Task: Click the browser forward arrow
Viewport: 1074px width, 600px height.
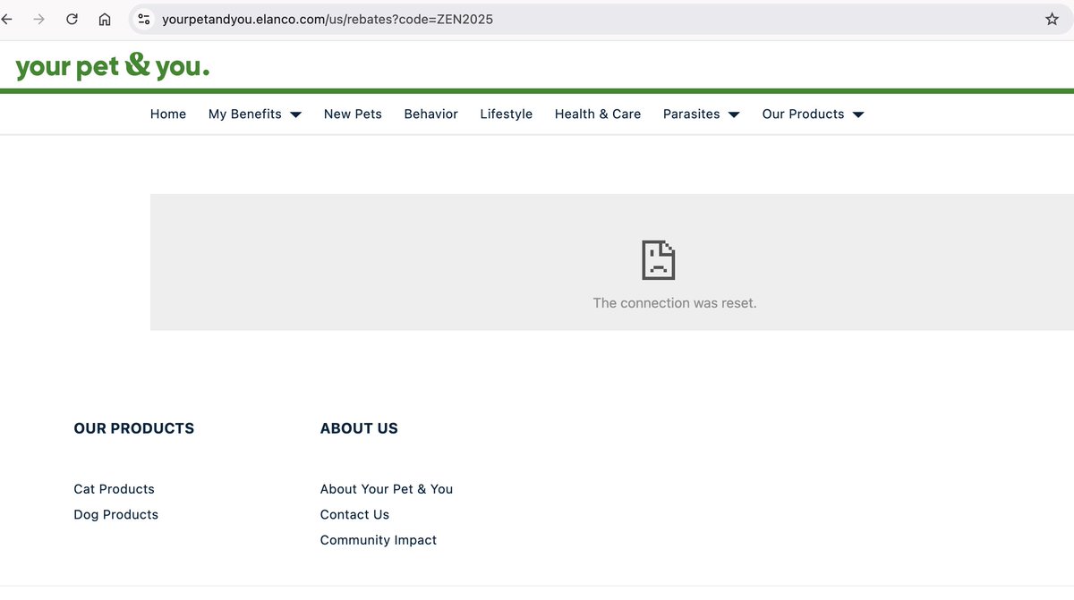Action: 38,19
